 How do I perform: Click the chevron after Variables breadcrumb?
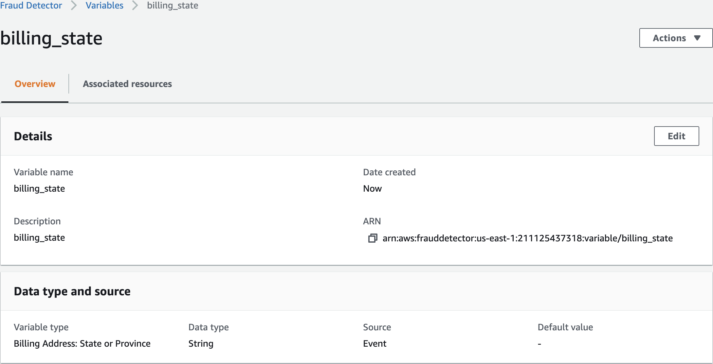(x=135, y=6)
